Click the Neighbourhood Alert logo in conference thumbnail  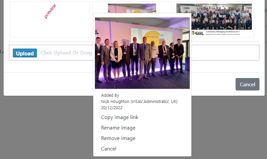(198, 33)
